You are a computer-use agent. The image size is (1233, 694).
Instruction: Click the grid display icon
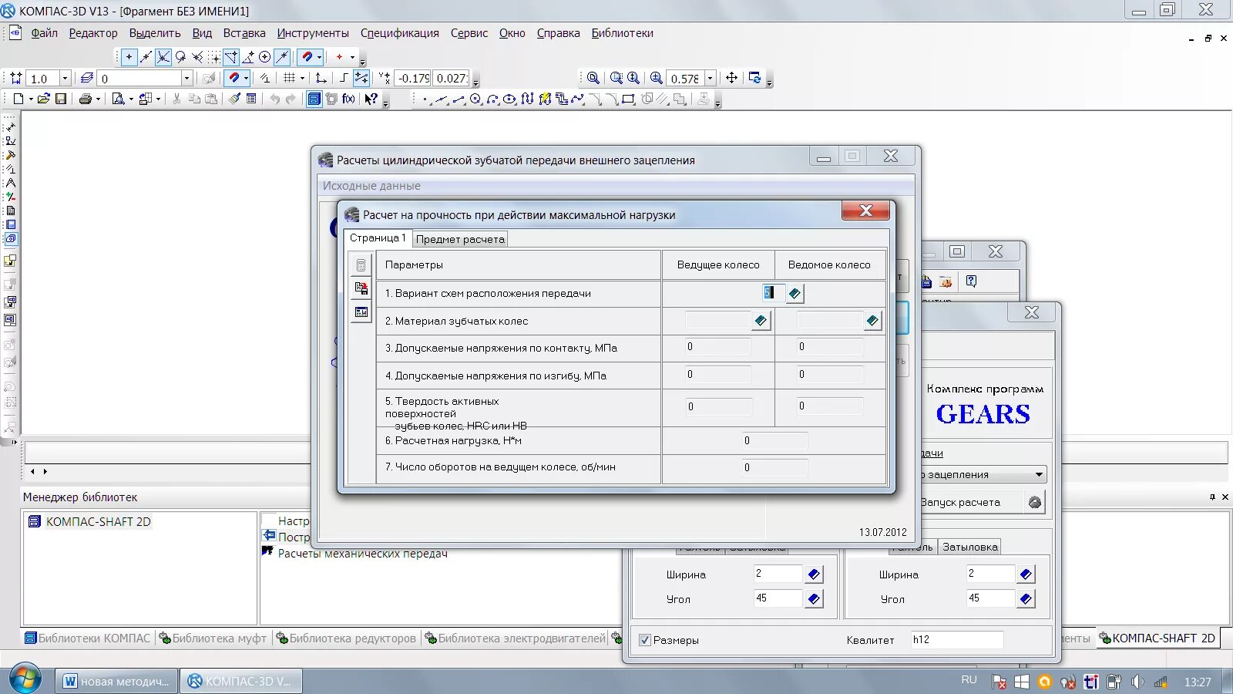(289, 78)
